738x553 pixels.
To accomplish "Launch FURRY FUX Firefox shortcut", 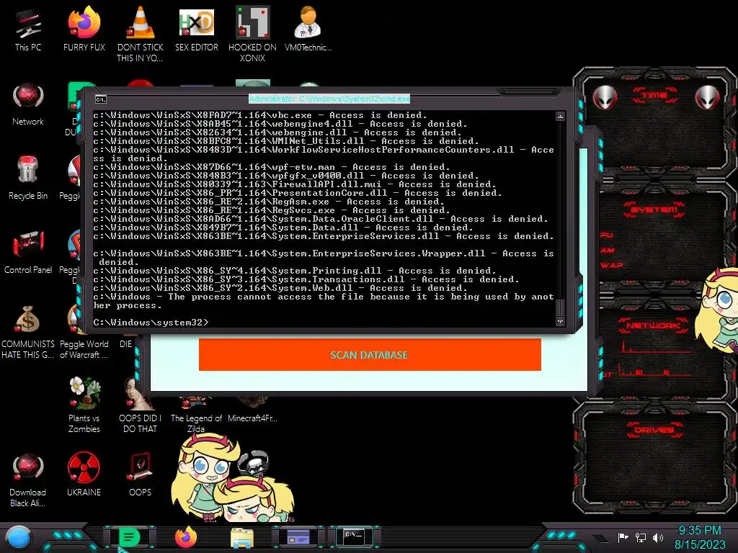I will coord(84,29).
